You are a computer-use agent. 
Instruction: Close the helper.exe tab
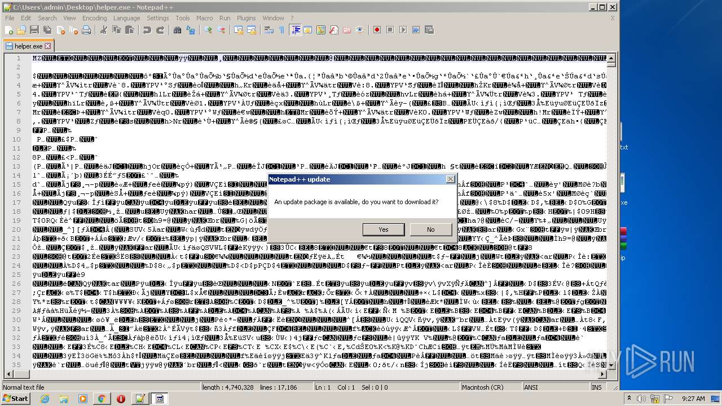pyautogui.click(x=48, y=46)
